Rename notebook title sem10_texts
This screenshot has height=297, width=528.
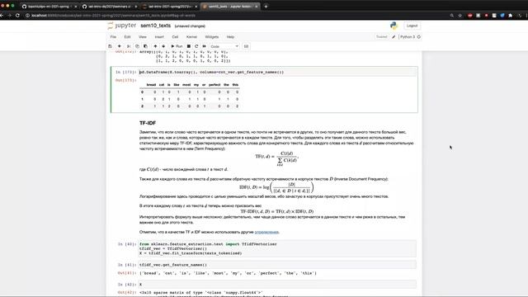156,26
